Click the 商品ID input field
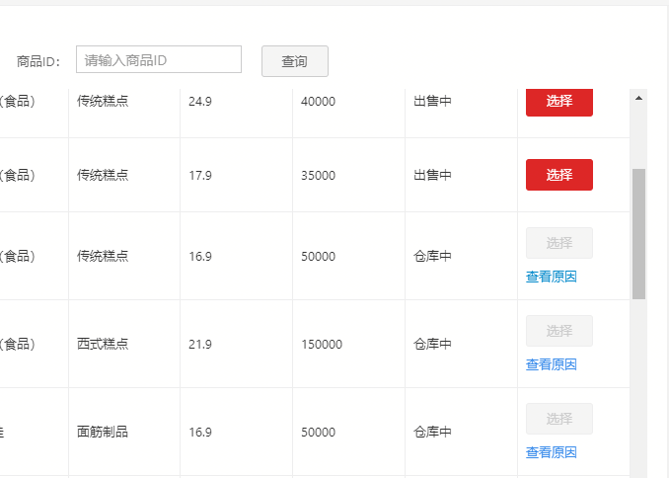Screen dimensions: 669x478 click(159, 59)
